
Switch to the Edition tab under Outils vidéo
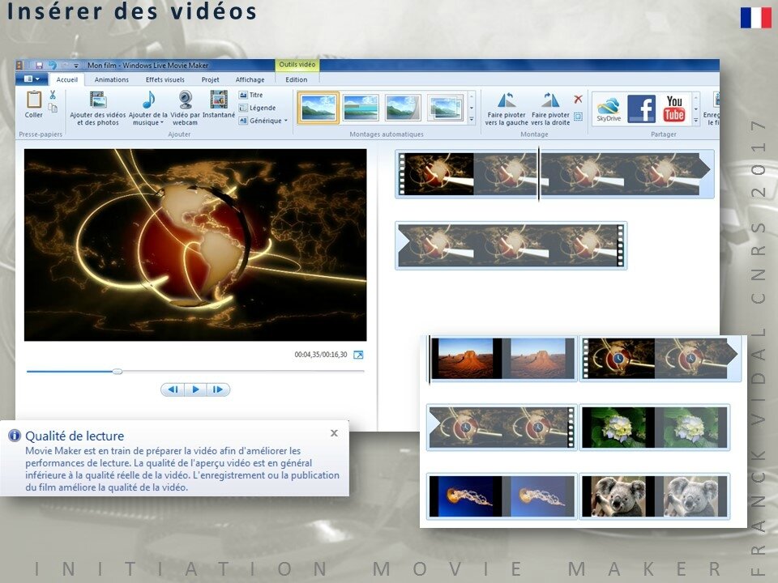tap(297, 79)
